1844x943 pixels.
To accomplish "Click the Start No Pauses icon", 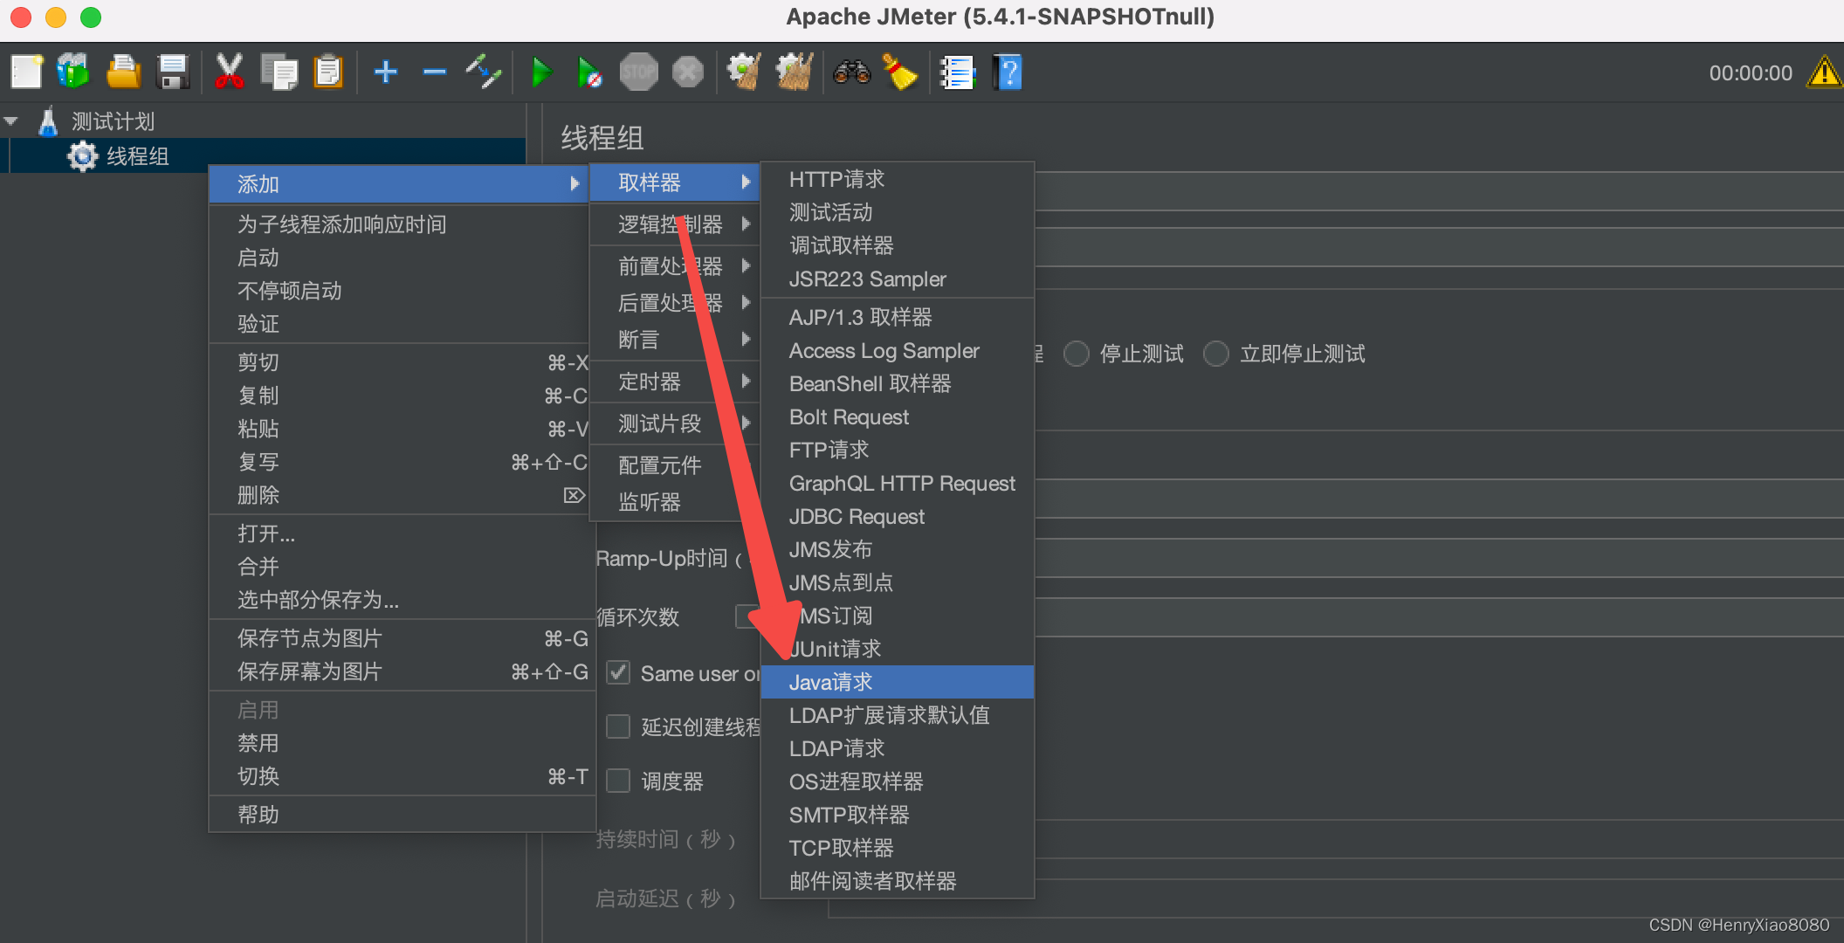I will click(589, 72).
